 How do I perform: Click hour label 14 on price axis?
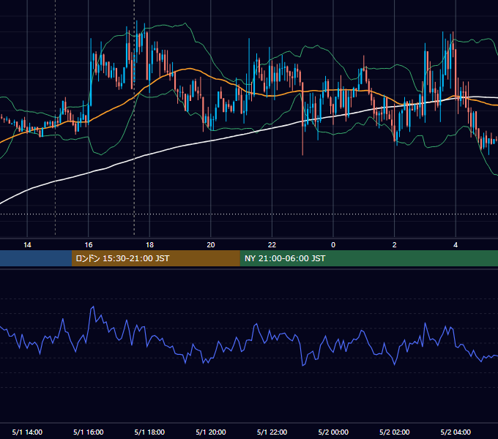(x=27, y=245)
